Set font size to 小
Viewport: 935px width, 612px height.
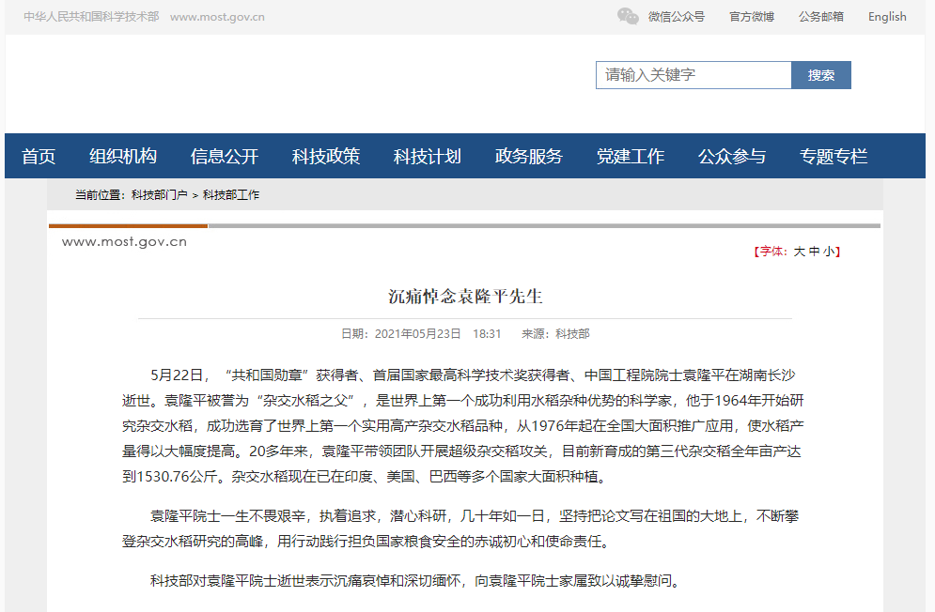829,252
